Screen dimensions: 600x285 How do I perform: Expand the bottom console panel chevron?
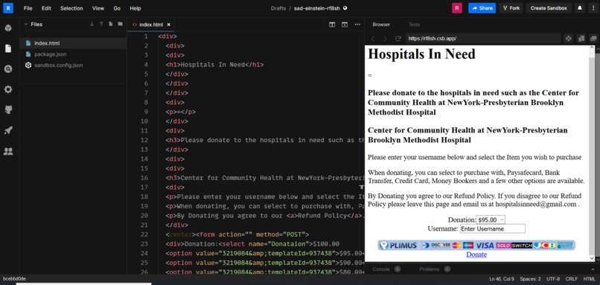(593, 269)
